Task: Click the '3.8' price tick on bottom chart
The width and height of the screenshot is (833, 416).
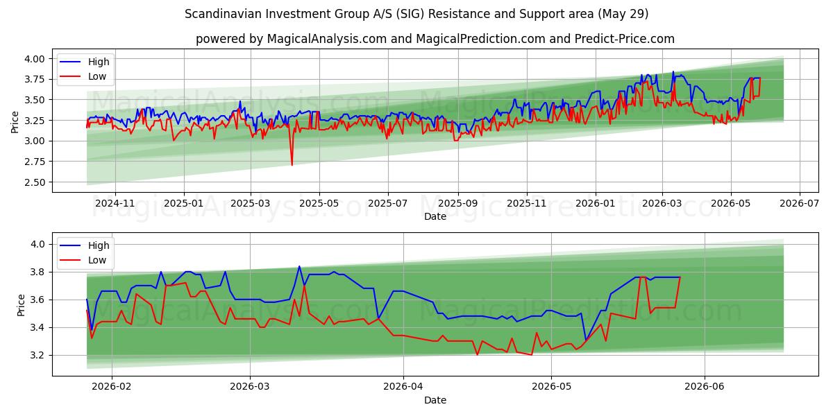Action: point(39,272)
